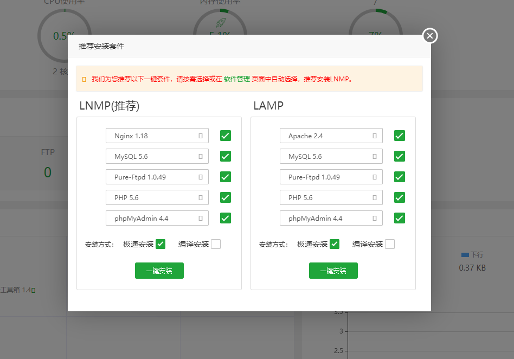Click the 下行 legend swatch
Screen dimensions: 514x359
[x=465, y=255]
